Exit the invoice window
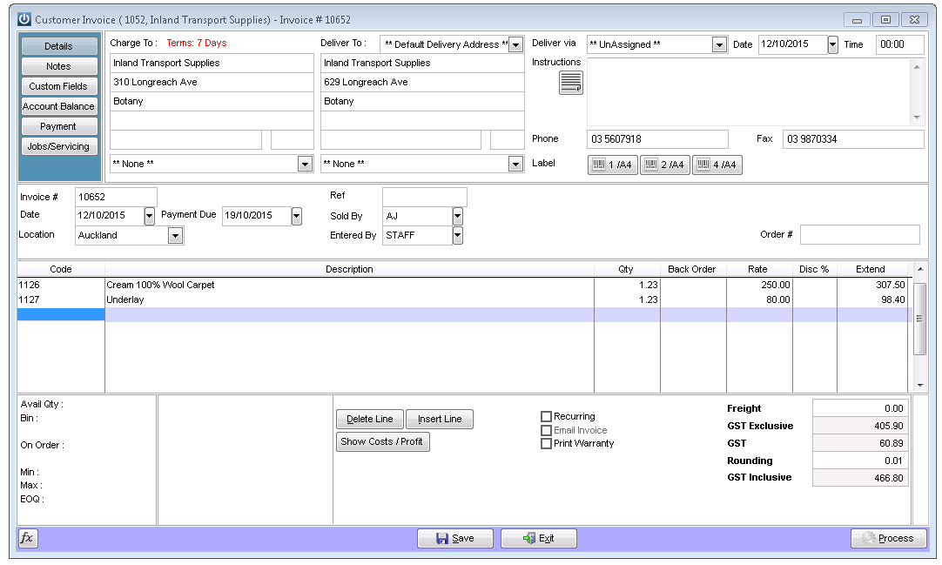Screen dimensions: 942x565 click(x=539, y=539)
